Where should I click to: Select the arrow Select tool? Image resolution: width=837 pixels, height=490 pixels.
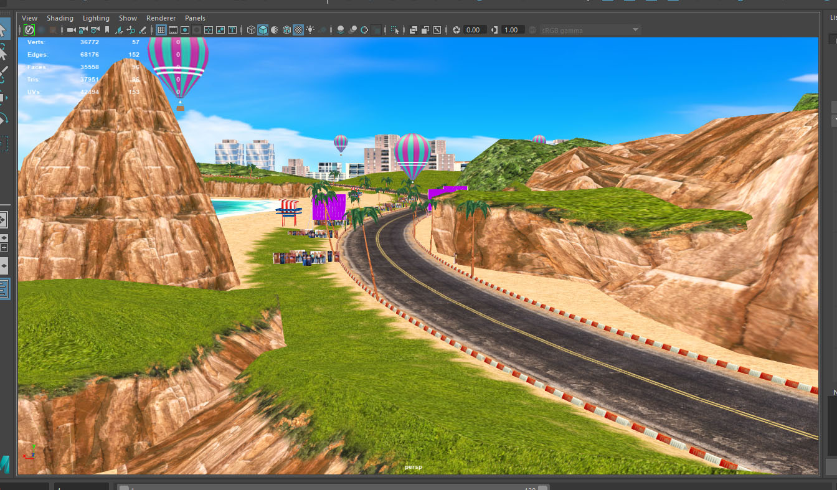coord(3,30)
